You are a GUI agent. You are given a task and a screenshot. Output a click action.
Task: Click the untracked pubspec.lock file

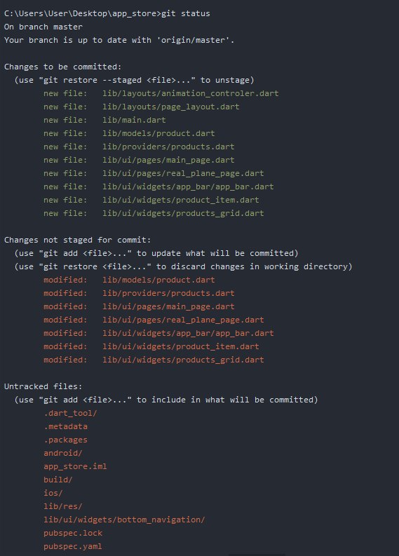[73, 533]
